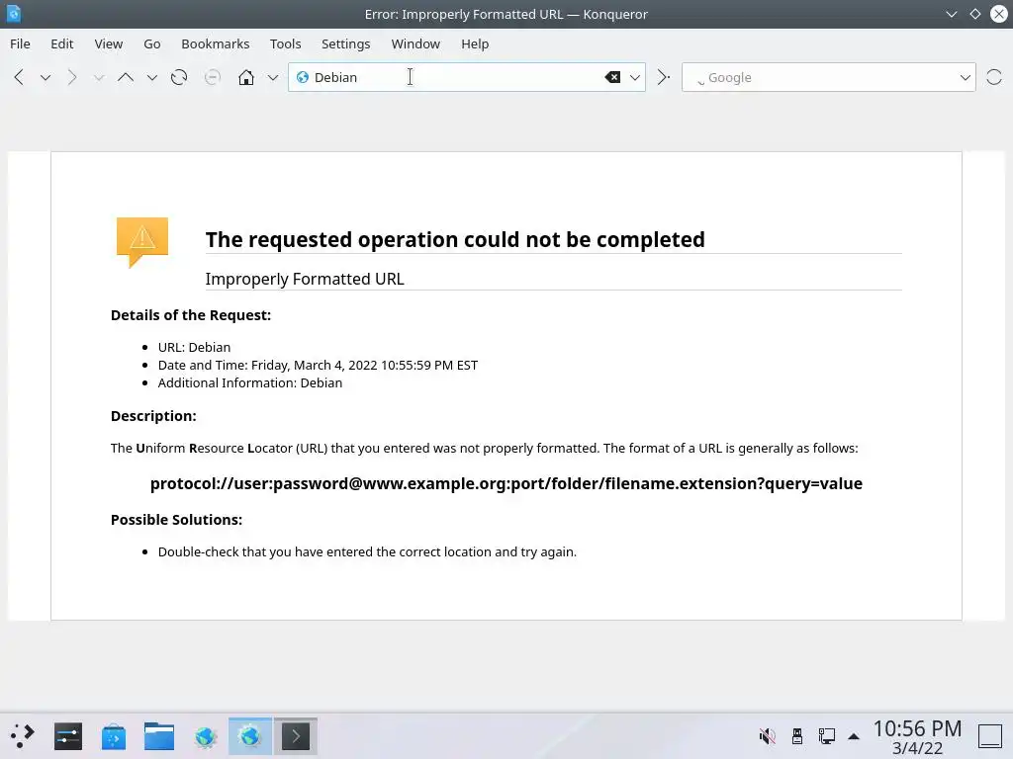Open the Bookmarks menu
This screenshot has height=759, width=1013.
coord(215,43)
